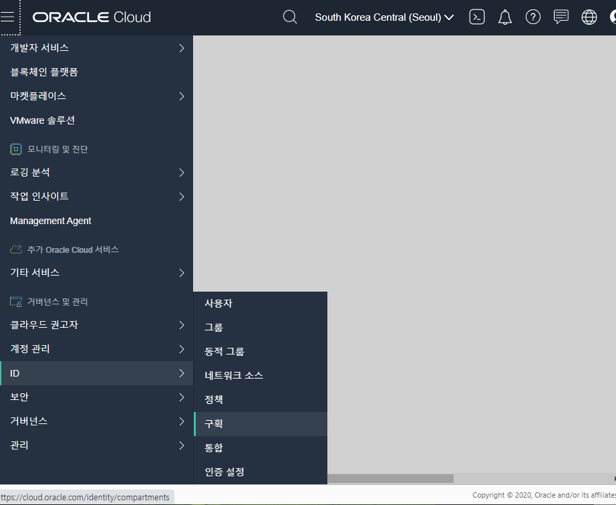
Task: Click 추가 Oracle Cloud 서비스 heading text
Action: 73,249
